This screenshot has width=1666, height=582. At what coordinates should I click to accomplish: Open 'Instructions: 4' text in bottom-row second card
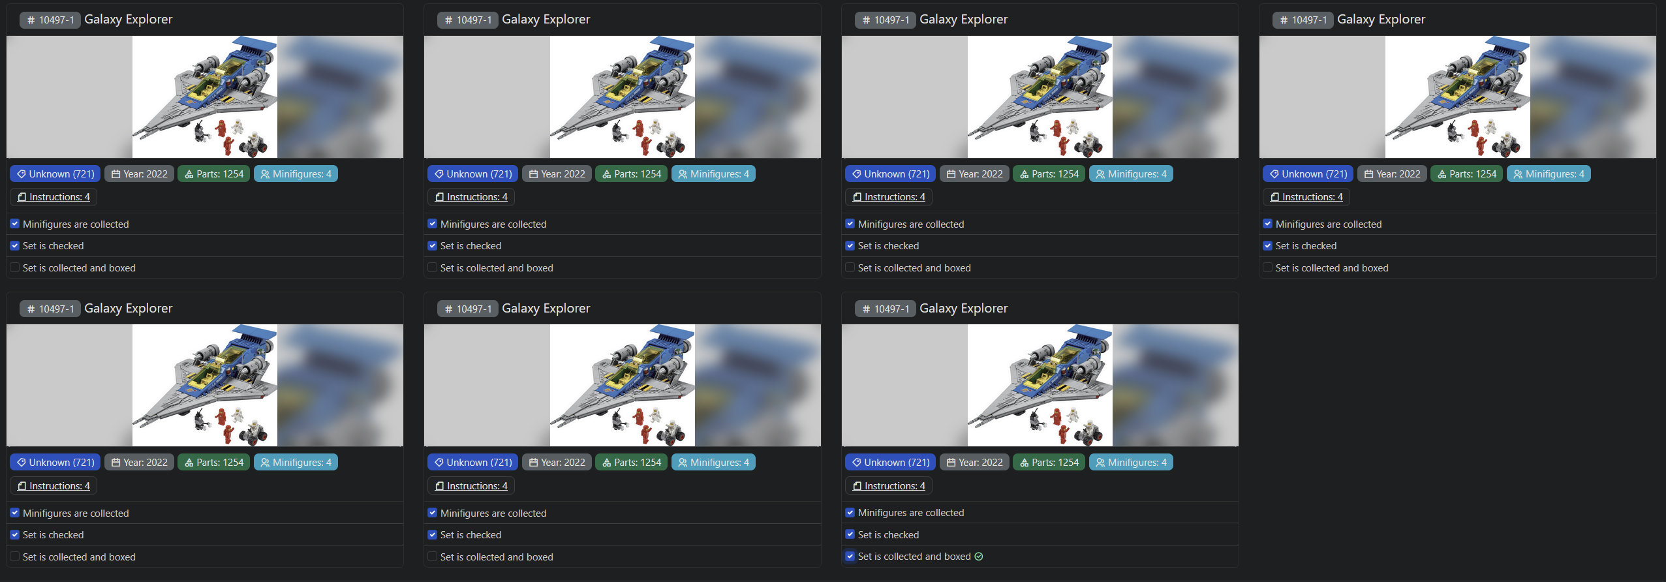(477, 486)
